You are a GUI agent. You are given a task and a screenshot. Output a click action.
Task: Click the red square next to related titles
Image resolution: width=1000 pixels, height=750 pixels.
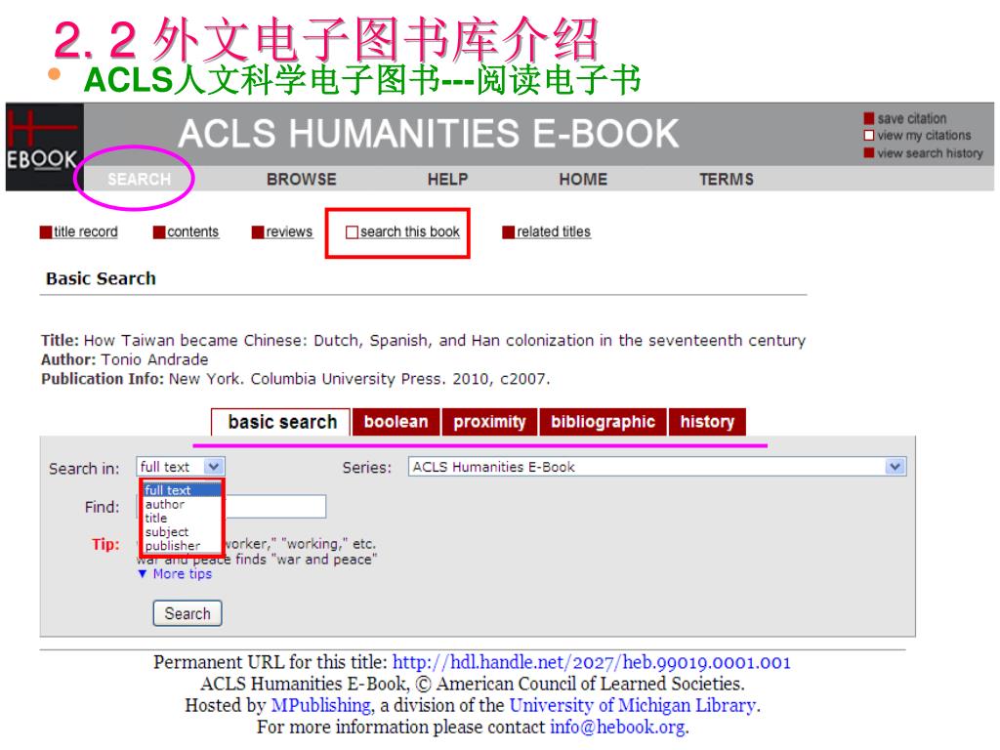point(508,232)
